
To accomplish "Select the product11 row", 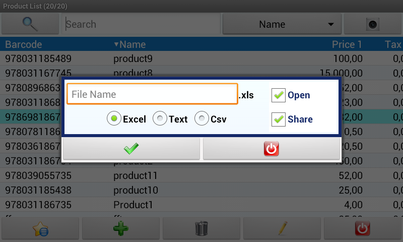I will (201, 175).
